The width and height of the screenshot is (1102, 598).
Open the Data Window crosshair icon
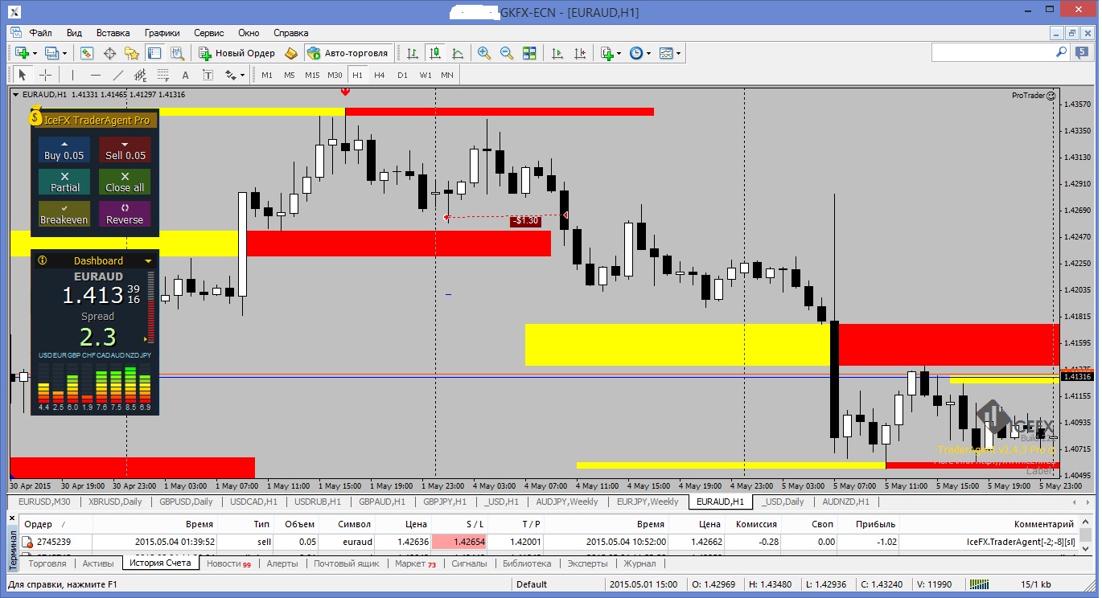pos(109,53)
